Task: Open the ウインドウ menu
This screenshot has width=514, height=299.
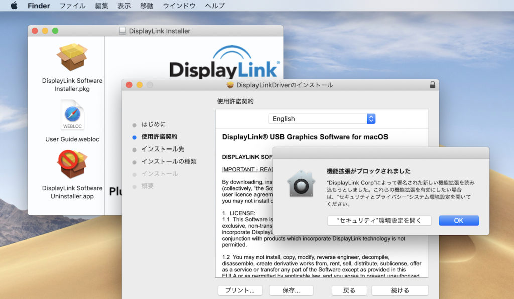Action: click(x=179, y=6)
